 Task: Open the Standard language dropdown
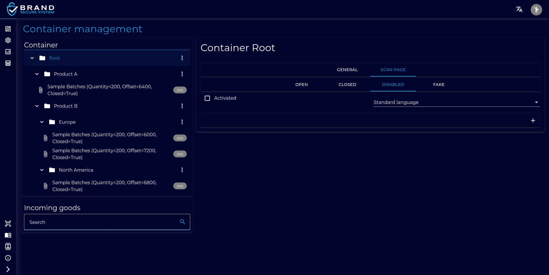pos(457,102)
